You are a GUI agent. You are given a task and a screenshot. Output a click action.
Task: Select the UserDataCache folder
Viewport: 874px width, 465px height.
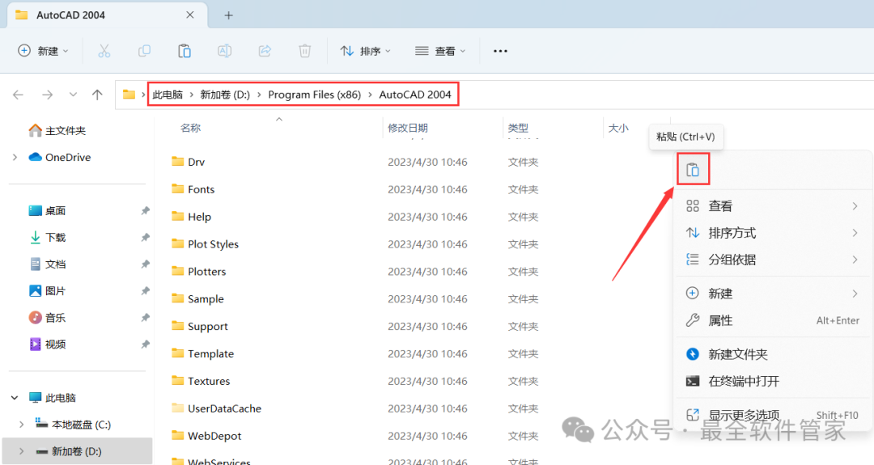click(217, 408)
